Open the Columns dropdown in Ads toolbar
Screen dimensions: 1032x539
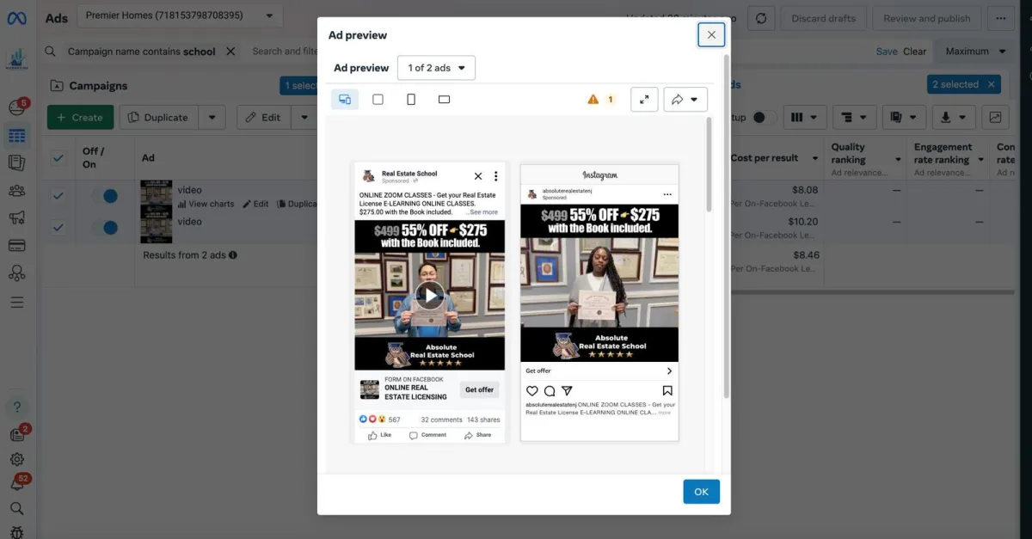(x=804, y=117)
